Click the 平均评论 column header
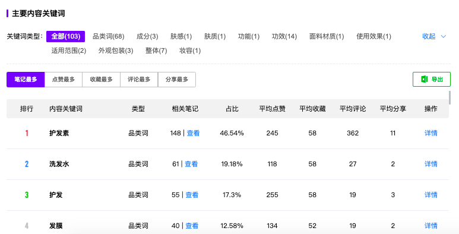The height and width of the screenshot is (234, 459). [x=353, y=109]
